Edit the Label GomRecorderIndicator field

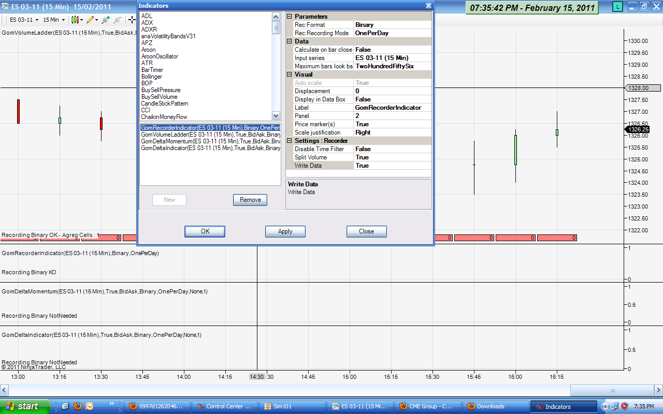tap(393, 108)
